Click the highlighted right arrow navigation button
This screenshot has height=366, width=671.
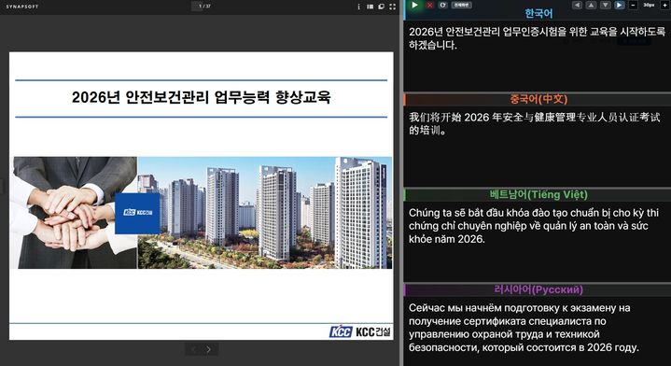[620, 6]
